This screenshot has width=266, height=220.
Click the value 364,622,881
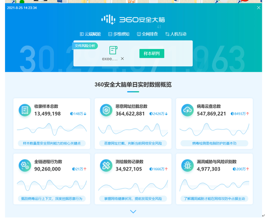(x=130, y=114)
